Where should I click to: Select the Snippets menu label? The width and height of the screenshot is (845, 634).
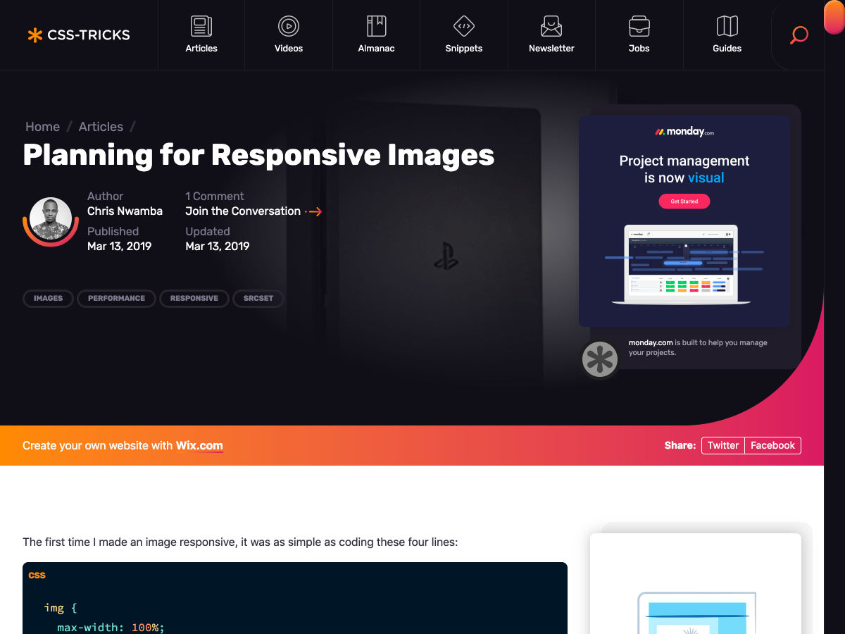point(464,49)
